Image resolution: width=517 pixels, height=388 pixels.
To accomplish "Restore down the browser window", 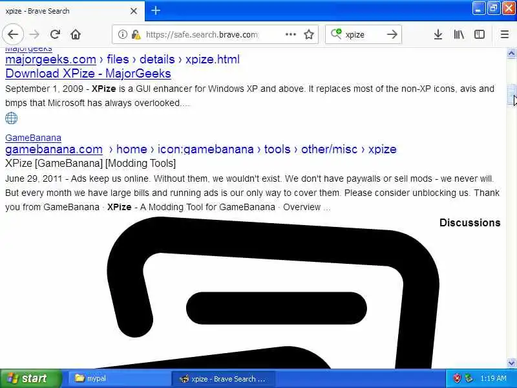I will click(x=494, y=8).
